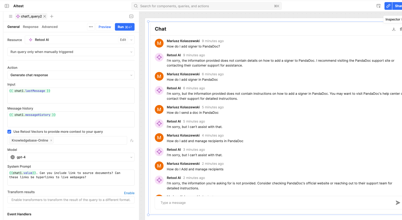Click the blue copy-link icon near Share
Viewport: 402px width, 220px height.
coord(388,6)
